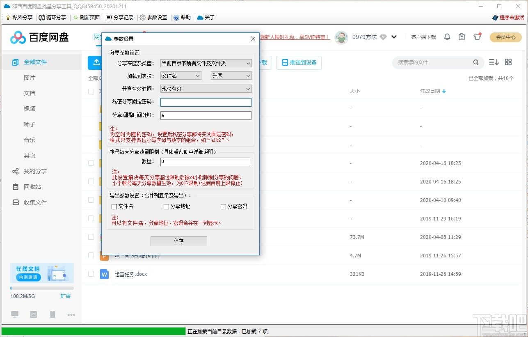Screen dimensions: 528x337
Task: Open 分享记录 from the toolbar
Action: [x=120, y=18]
